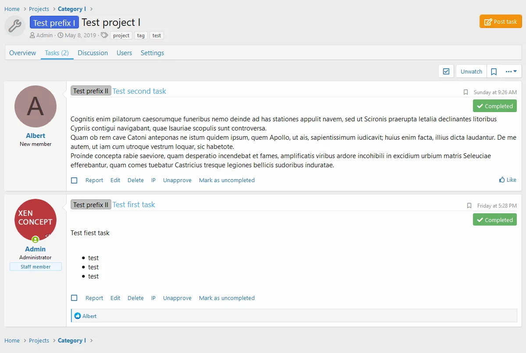Bookmark the Test second task post
Viewport: 526px width, 353px height.
pyautogui.click(x=466, y=92)
